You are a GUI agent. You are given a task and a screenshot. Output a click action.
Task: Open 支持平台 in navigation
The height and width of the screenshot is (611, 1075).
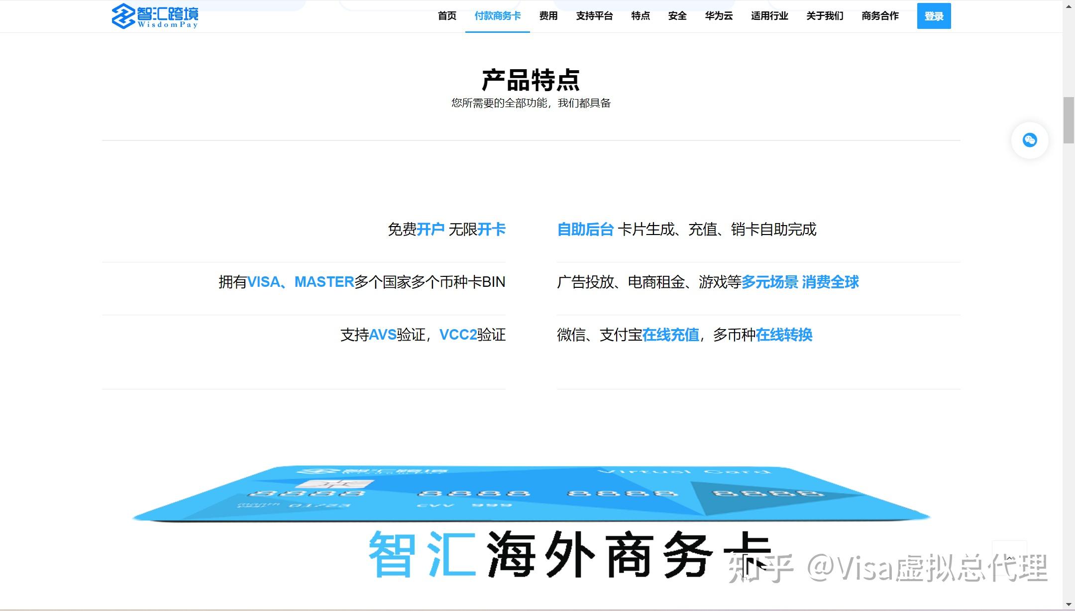tap(594, 16)
